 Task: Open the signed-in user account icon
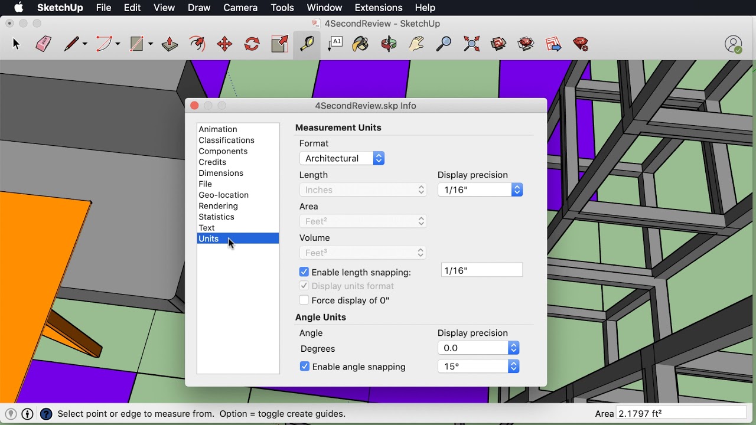pyautogui.click(x=734, y=45)
